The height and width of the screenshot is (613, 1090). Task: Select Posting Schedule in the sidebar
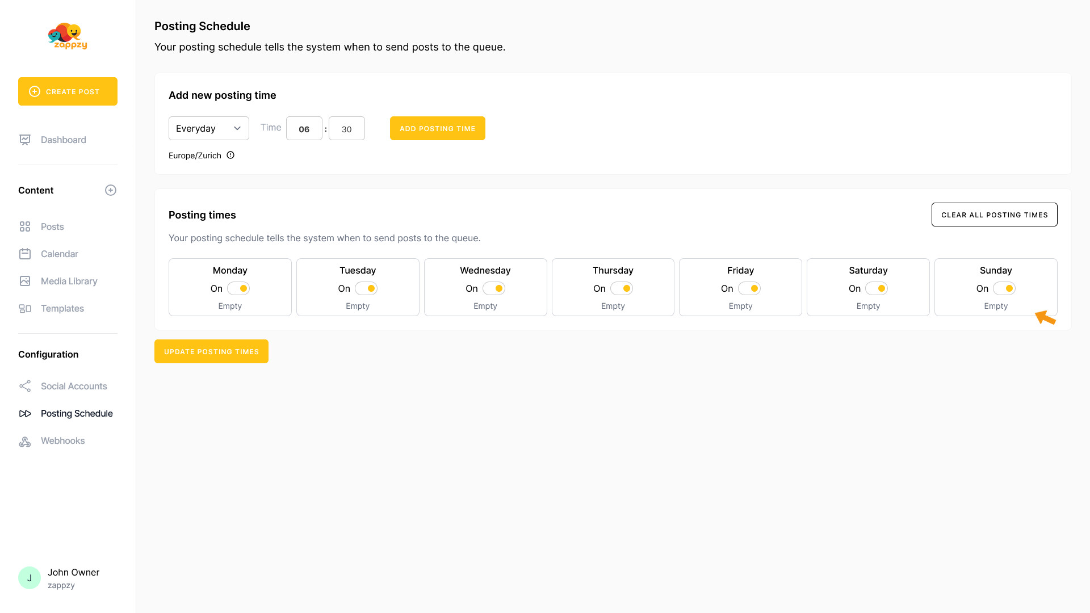[x=77, y=413]
